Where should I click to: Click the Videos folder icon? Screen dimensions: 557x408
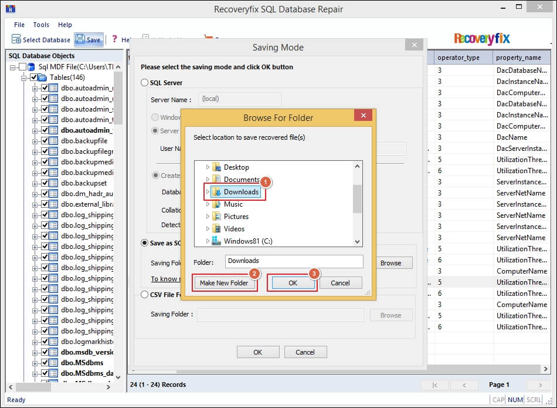pyautogui.click(x=216, y=229)
